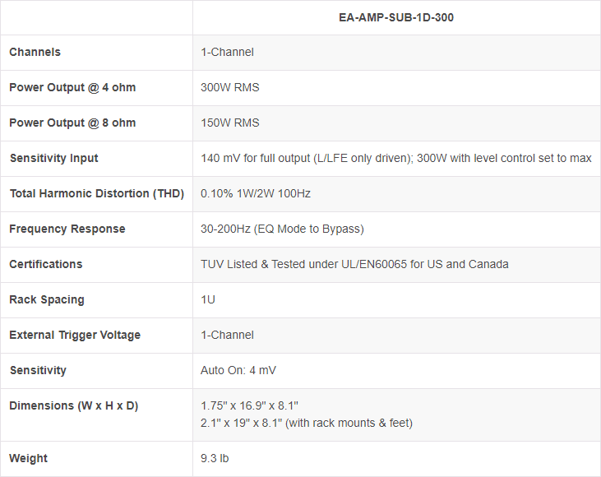601x477 pixels.
Task: Click the Auto On: 4 mV value
Action: (238, 371)
